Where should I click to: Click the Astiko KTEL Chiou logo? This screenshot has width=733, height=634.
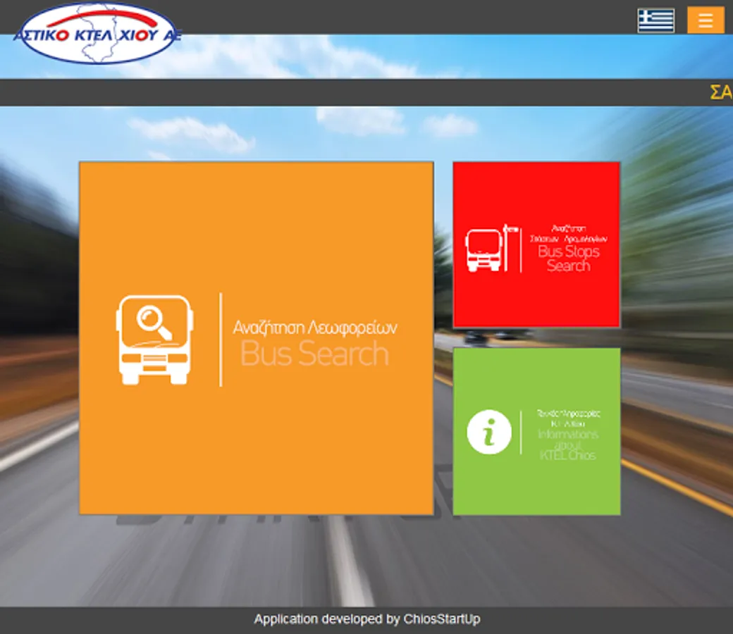[x=98, y=34]
